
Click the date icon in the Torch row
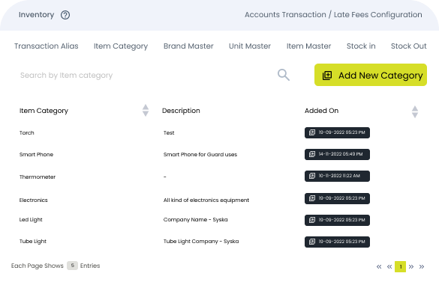pos(312,132)
